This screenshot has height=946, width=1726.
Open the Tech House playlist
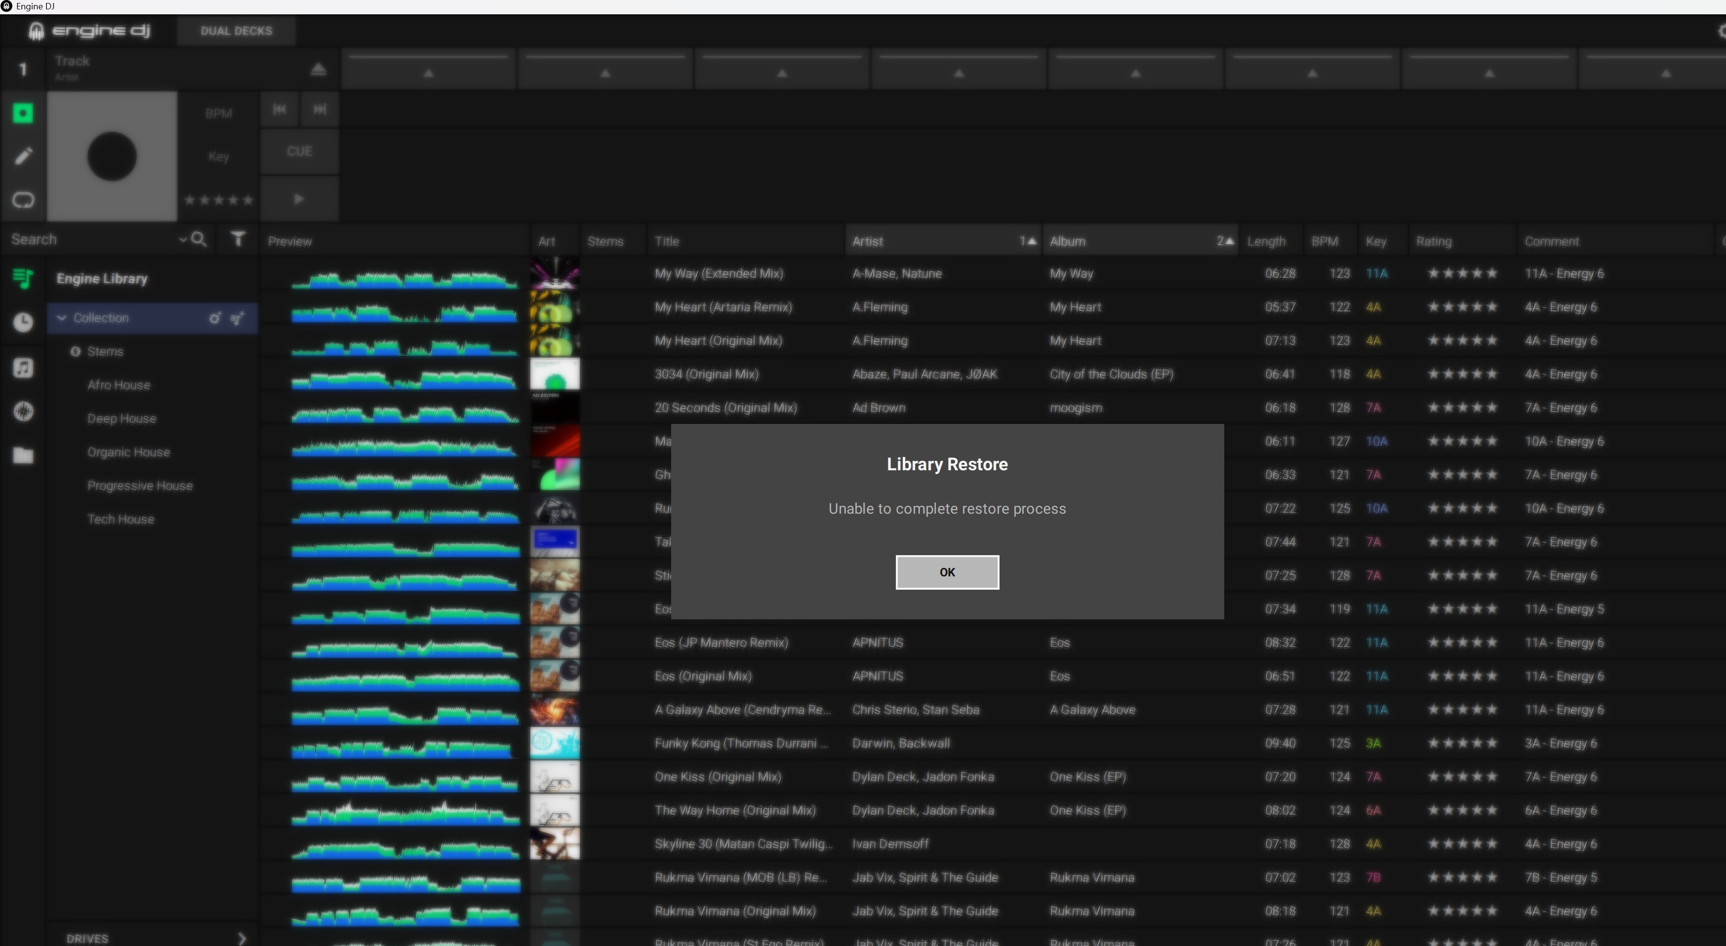[x=120, y=519]
